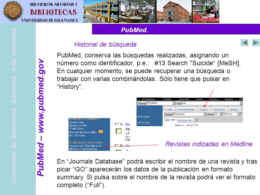Open the Preview/Index tab

[186, 109]
